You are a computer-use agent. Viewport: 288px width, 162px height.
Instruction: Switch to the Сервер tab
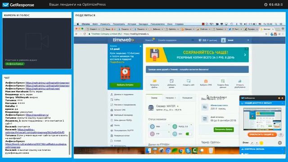(154, 98)
